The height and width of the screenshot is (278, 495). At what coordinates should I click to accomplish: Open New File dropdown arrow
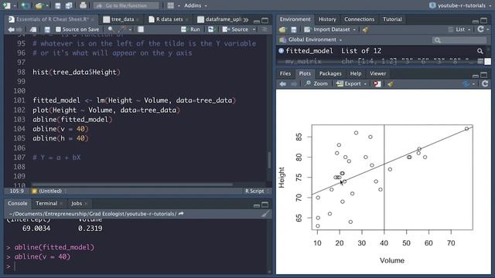pos(14,5)
